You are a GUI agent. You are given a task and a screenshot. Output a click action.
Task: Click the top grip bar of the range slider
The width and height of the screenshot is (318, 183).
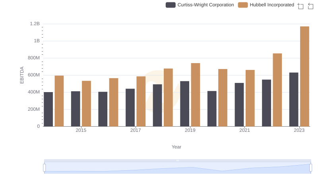177,160
